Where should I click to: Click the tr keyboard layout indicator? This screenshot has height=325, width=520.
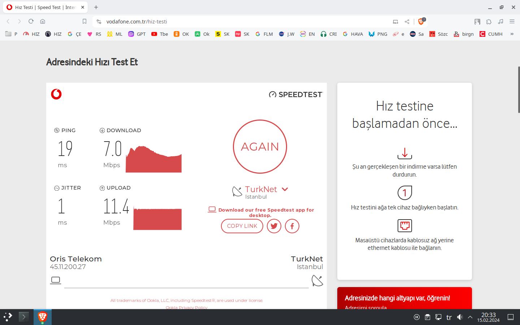[449, 317]
